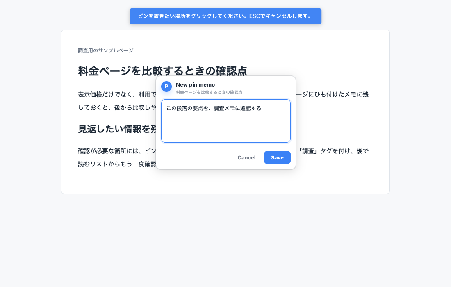The image size is (451, 287).
Task: Click the blue P pin avatar icon
Action: [166, 86]
